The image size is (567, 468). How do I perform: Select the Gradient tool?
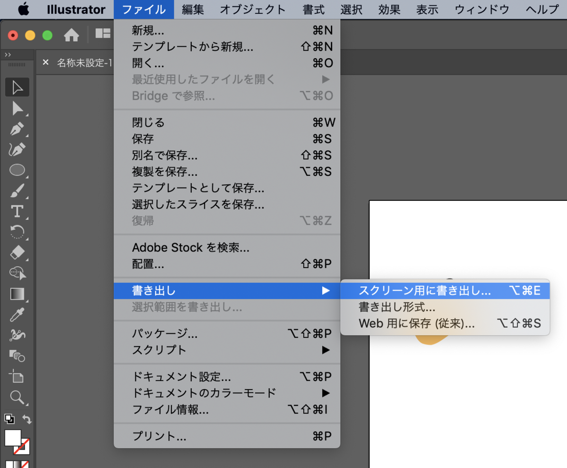17,294
